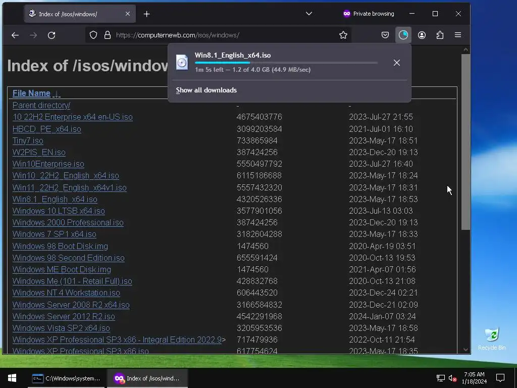Open the taskbar clock 7:05 AM
517x388 pixels.
click(474, 378)
